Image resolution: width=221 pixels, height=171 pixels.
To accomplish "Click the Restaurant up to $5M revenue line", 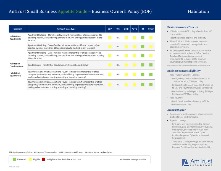I will (181, 104).
